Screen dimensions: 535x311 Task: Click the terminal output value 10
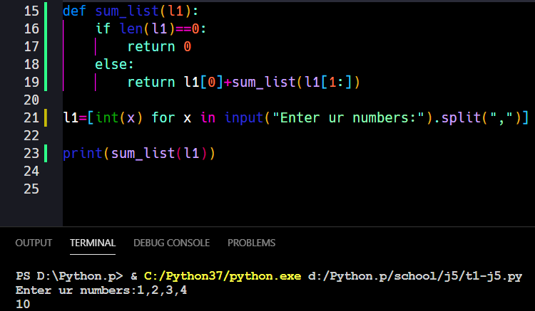click(22, 304)
